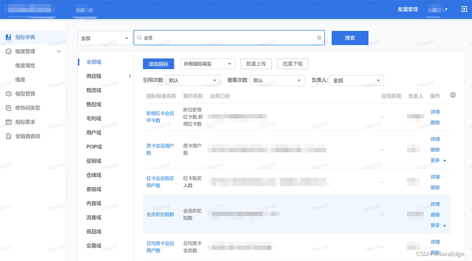
Task: Open 指标字典 sidebar icon
Action: (x=8, y=37)
